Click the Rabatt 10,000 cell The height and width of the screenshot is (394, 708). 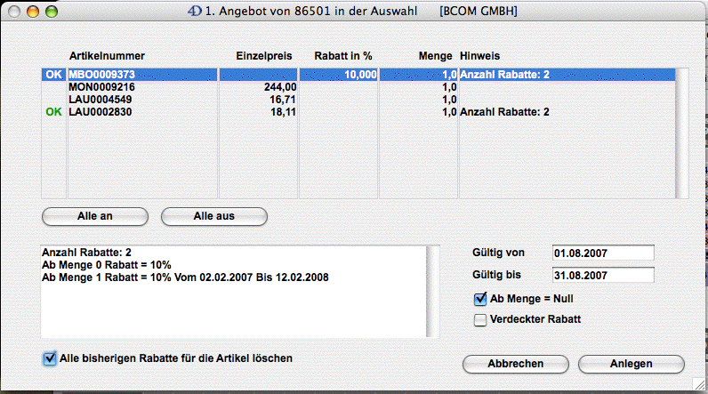[x=340, y=76]
